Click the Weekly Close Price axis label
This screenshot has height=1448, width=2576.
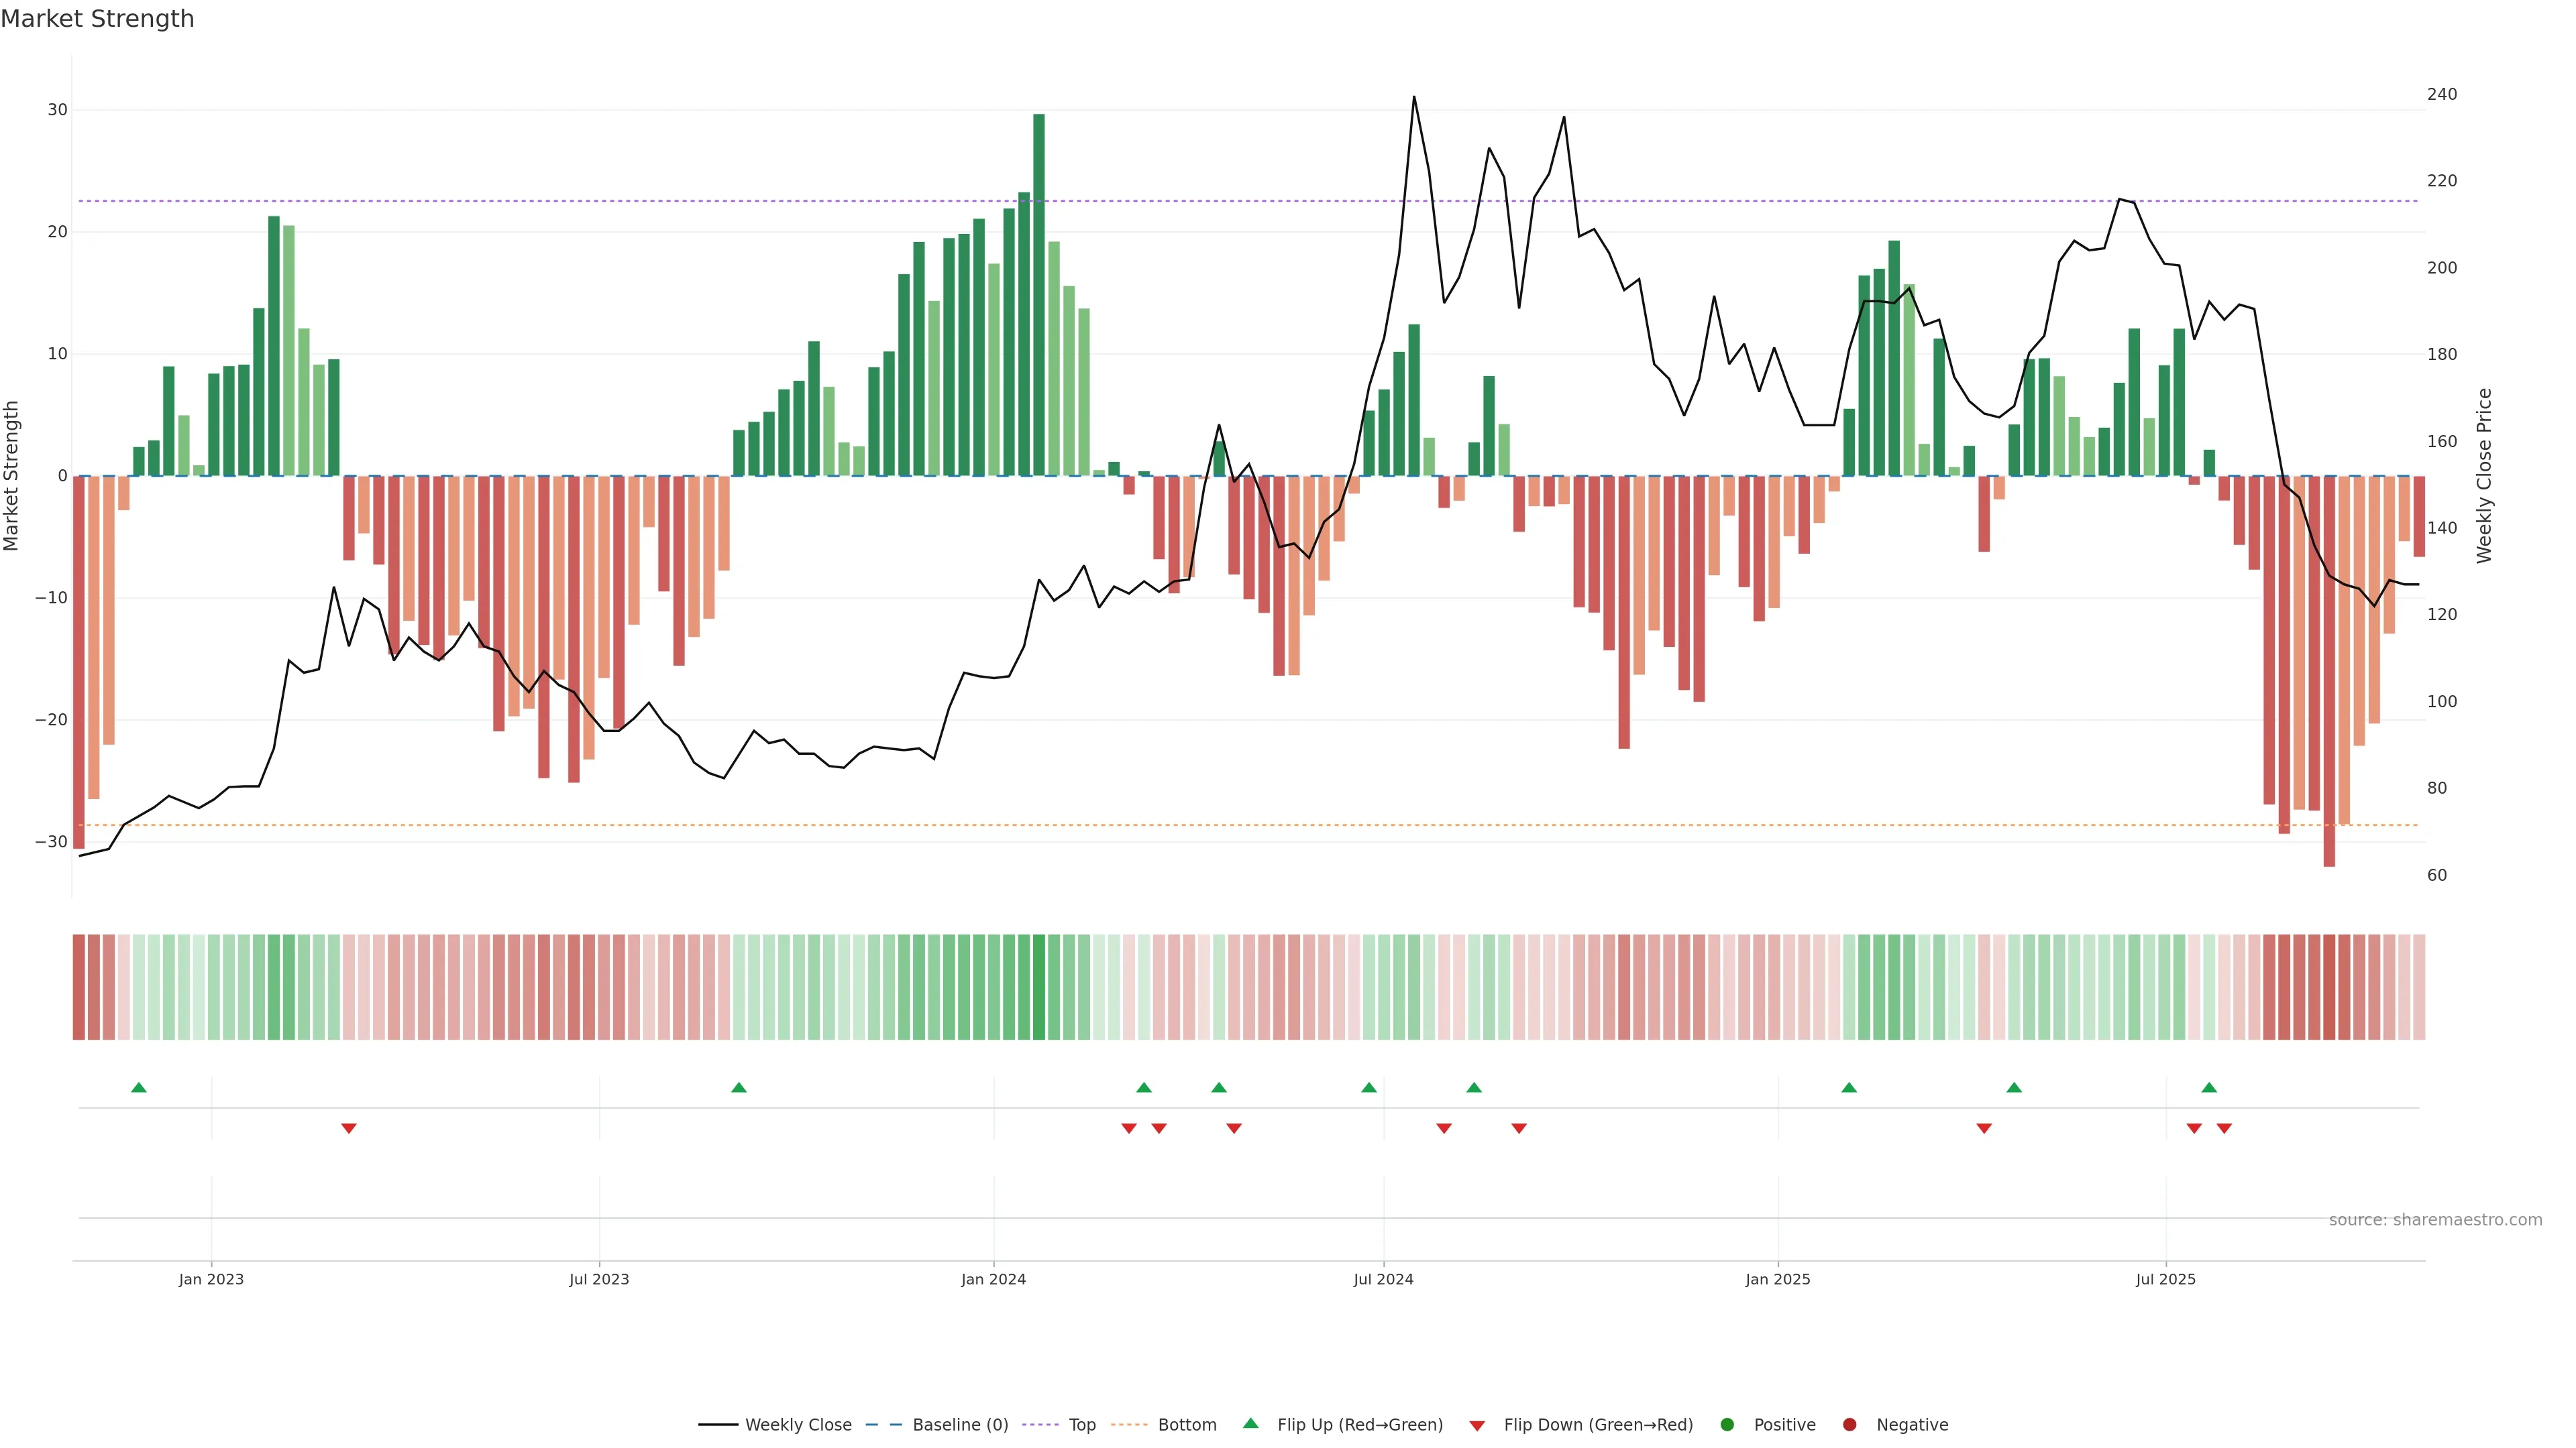pos(2484,476)
